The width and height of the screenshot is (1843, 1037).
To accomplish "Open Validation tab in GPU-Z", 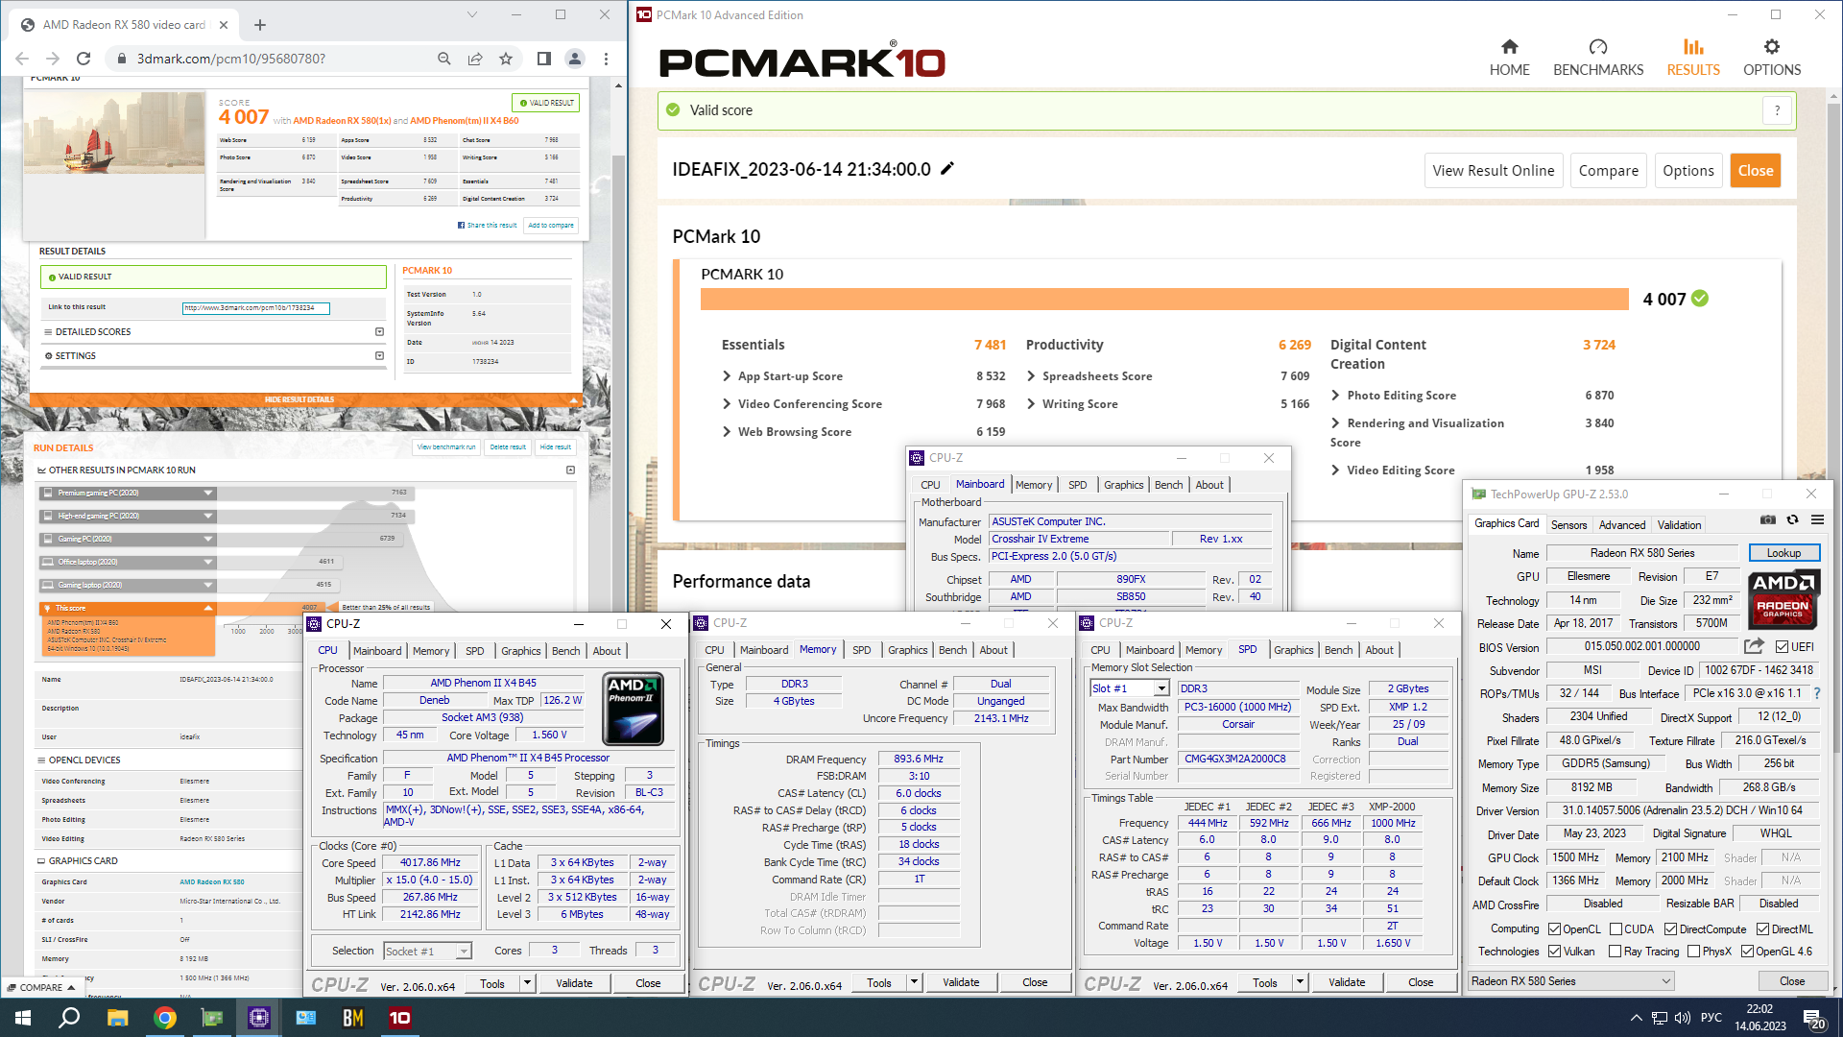I will [1679, 525].
